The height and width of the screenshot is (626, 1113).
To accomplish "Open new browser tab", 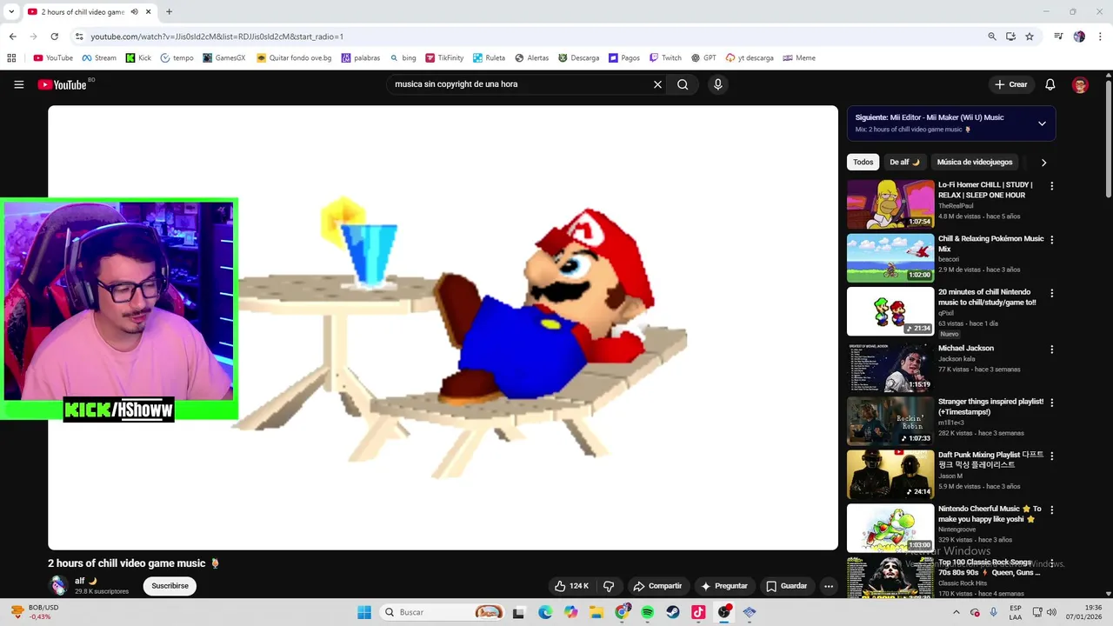I will point(169,11).
